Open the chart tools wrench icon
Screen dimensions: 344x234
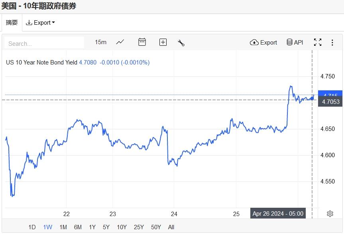pos(181,43)
